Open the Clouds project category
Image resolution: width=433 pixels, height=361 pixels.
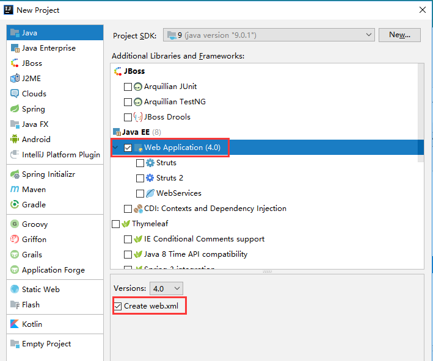click(x=55, y=93)
